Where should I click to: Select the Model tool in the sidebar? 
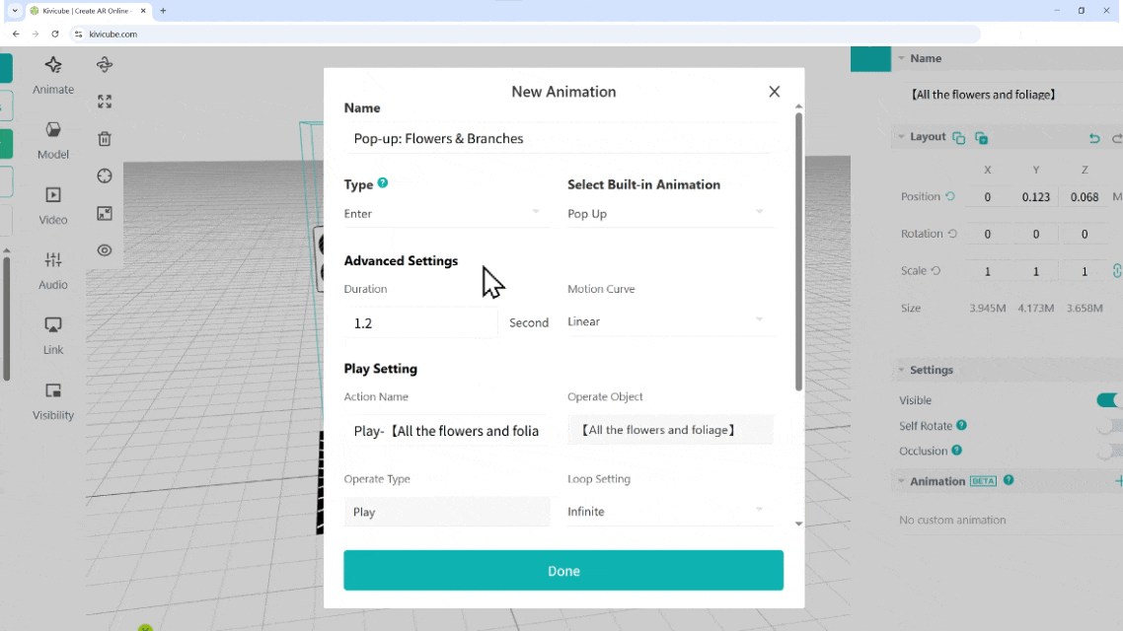[53, 140]
